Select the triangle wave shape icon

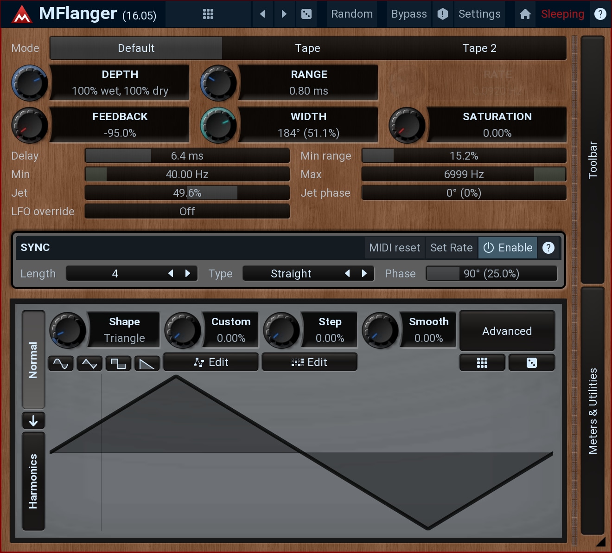point(89,363)
